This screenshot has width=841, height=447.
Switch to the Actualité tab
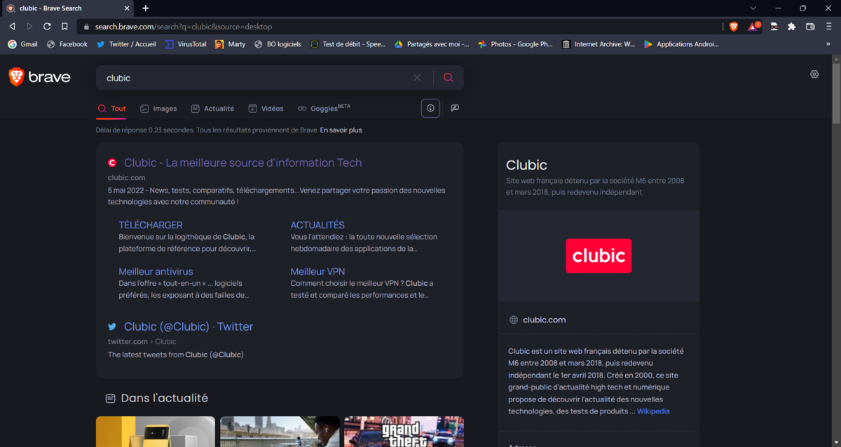[x=212, y=109]
